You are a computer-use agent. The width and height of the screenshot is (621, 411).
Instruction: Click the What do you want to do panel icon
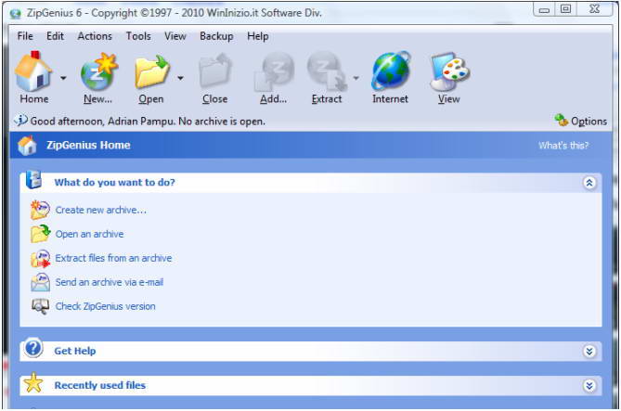click(x=33, y=180)
